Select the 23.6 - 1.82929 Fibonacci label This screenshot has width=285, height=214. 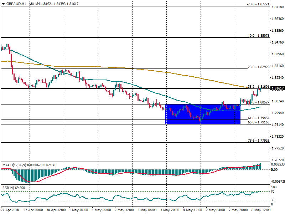[x=259, y=67]
